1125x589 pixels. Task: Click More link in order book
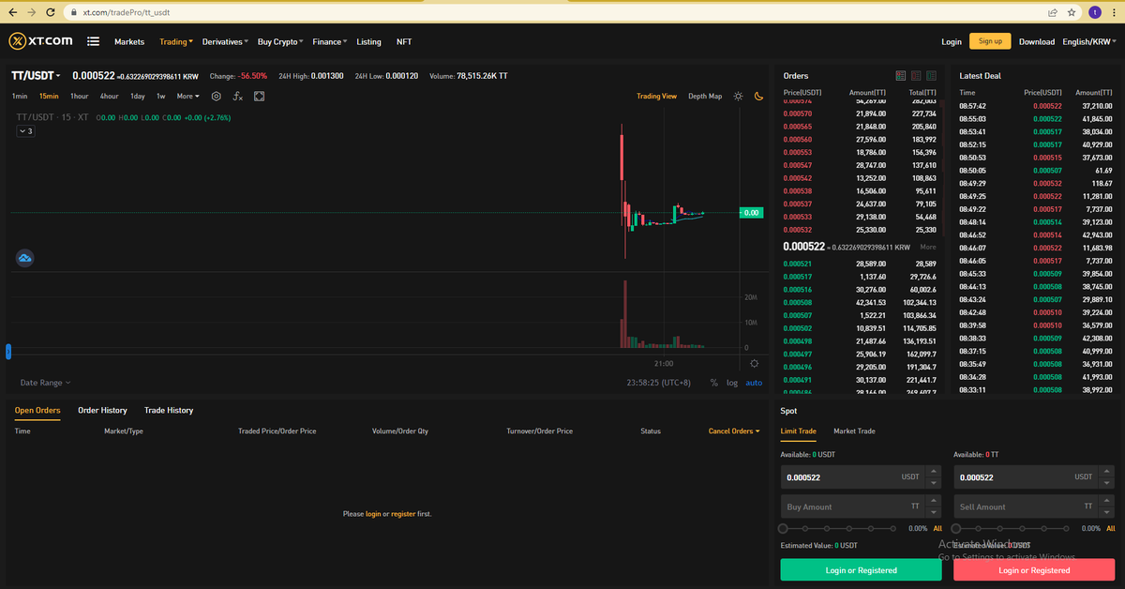pyautogui.click(x=928, y=247)
